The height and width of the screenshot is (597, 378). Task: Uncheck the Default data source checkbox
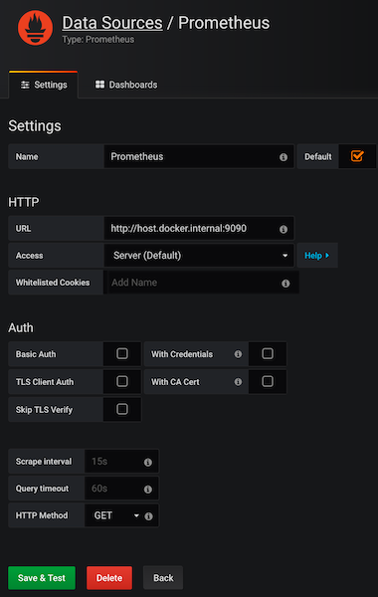[x=357, y=156]
